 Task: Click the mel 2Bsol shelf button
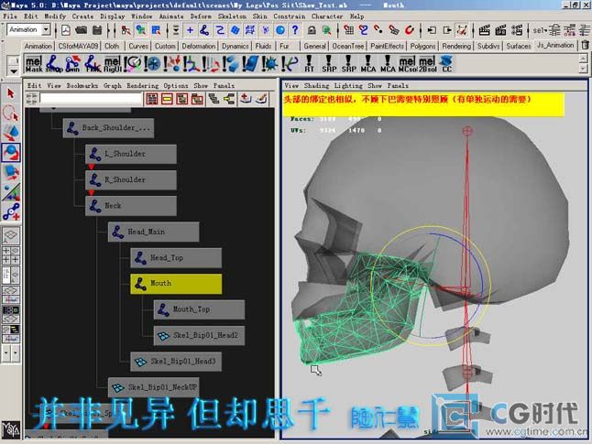[427, 64]
